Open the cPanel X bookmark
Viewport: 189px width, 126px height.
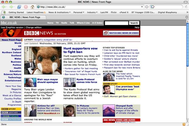pyautogui.click(x=124, y=12)
